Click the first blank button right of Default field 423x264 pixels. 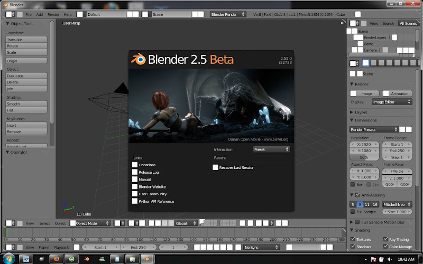coord(130,14)
